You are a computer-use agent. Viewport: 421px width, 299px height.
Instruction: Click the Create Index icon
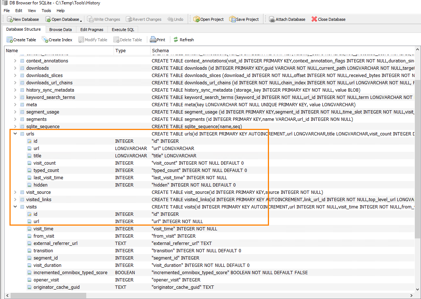45,40
